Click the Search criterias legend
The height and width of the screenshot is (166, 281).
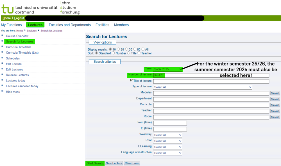[x=105, y=62]
